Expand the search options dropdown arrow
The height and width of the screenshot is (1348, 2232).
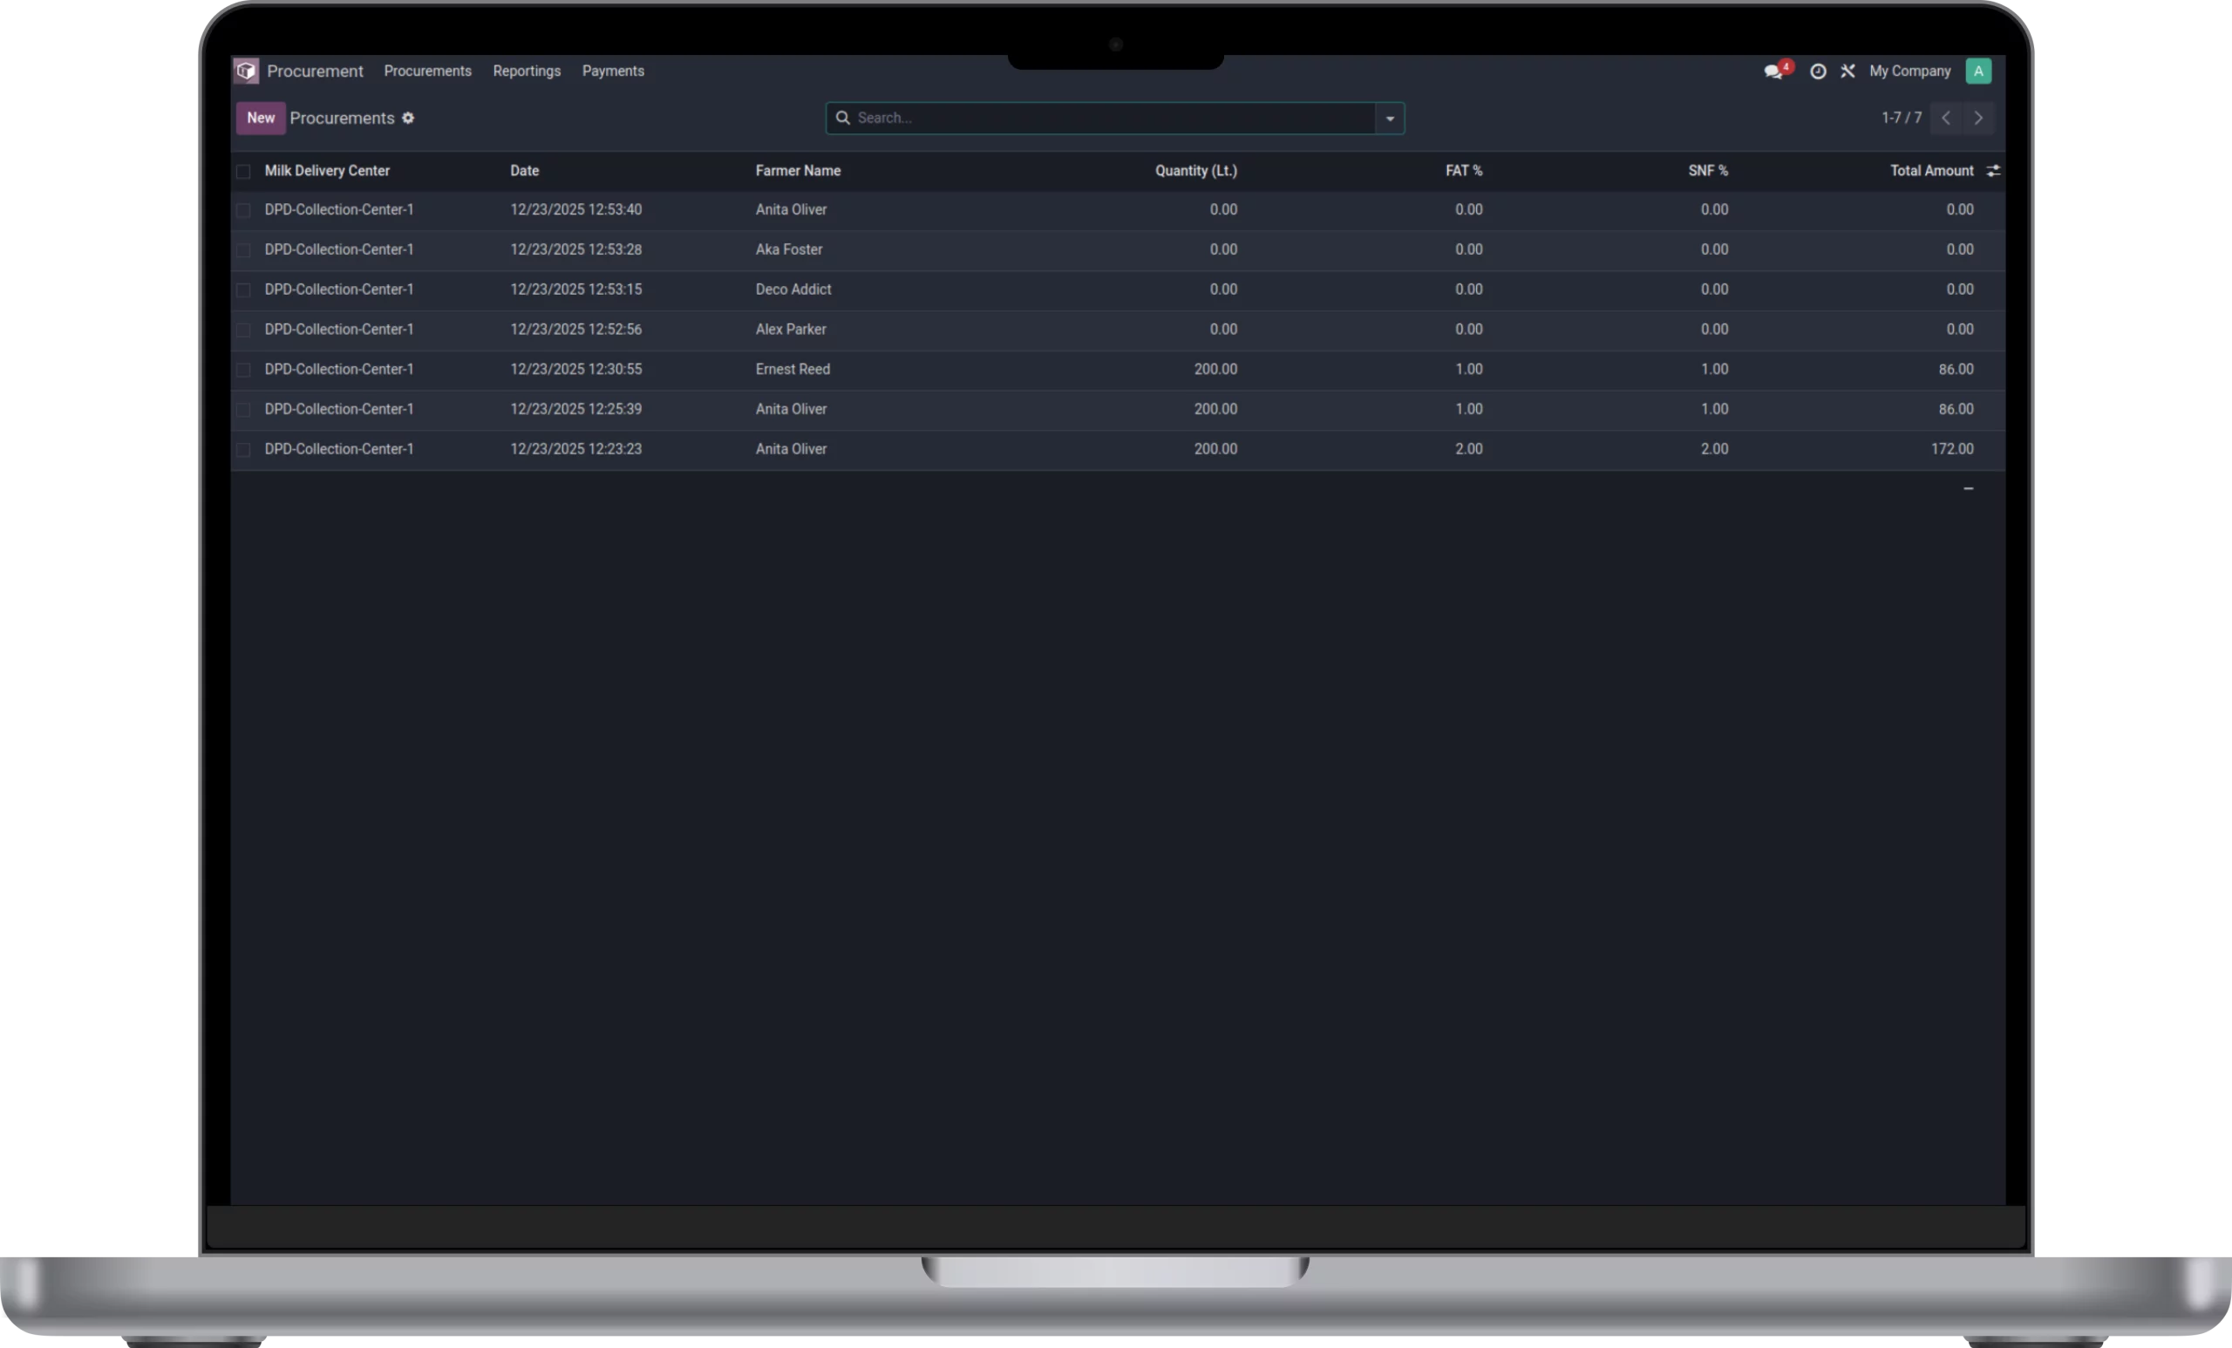[x=1390, y=119]
